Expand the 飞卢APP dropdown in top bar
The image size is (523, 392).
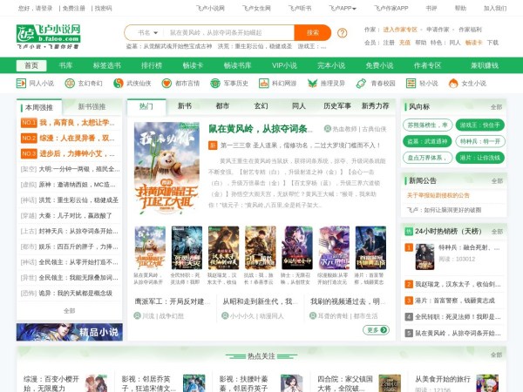pos(343,8)
